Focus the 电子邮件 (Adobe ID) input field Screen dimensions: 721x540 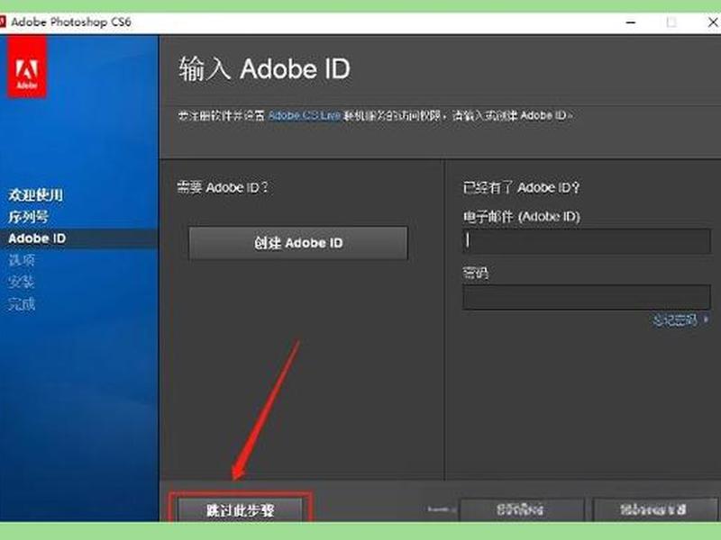pyautogui.click(x=587, y=241)
